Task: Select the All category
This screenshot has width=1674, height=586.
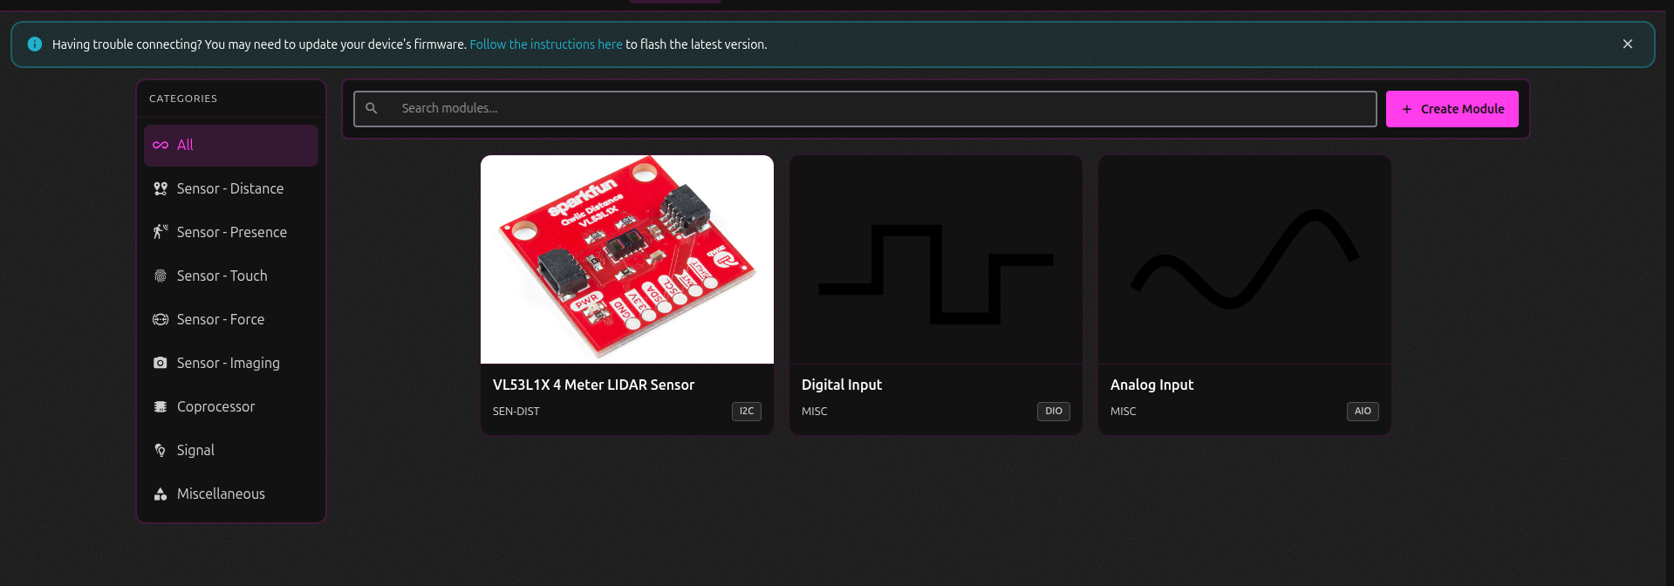Action: (231, 146)
